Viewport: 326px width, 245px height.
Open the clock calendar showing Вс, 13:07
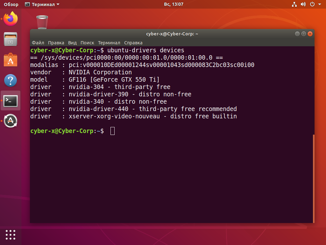[174, 4]
